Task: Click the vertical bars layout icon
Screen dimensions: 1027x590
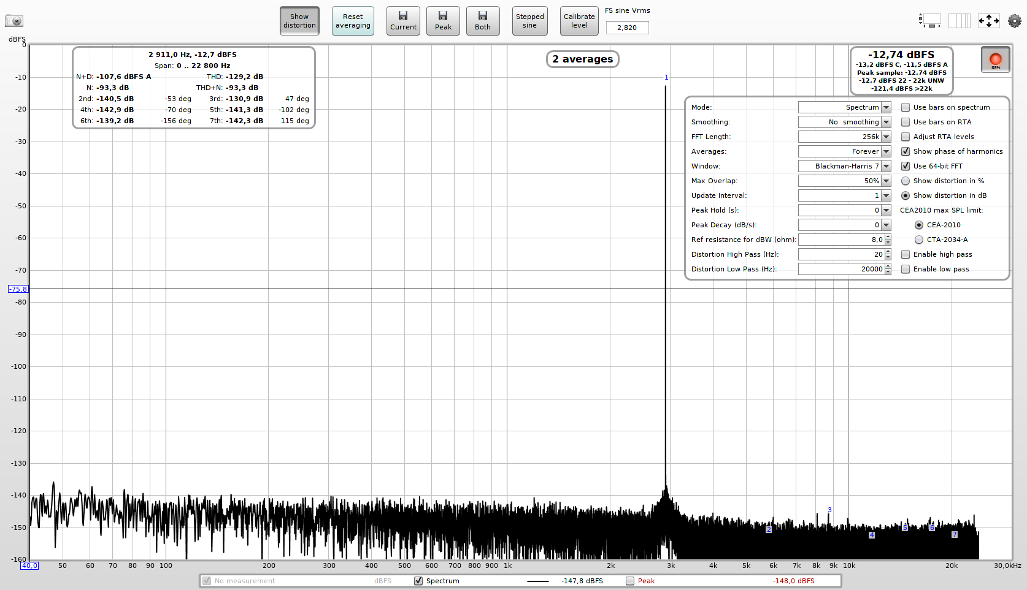Action: click(960, 21)
